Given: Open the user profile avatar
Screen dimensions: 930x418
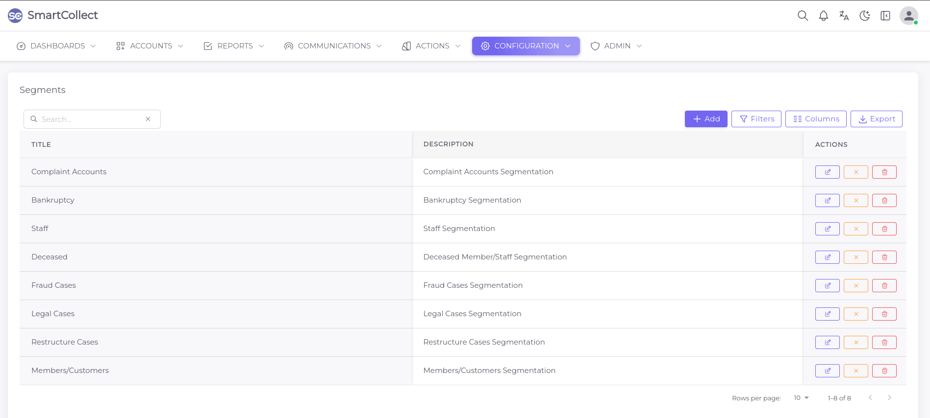Looking at the screenshot, I should pos(908,16).
